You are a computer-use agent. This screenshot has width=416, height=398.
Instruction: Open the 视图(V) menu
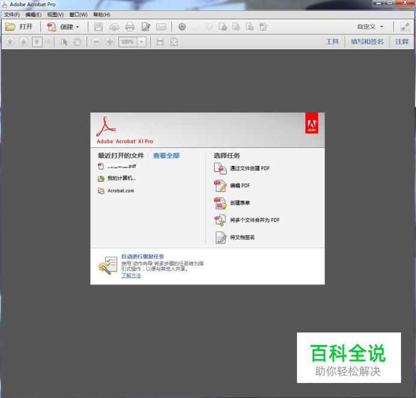[x=55, y=14]
